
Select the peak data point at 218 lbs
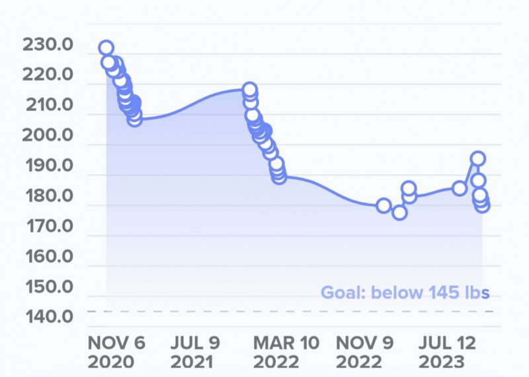[249, 90]
